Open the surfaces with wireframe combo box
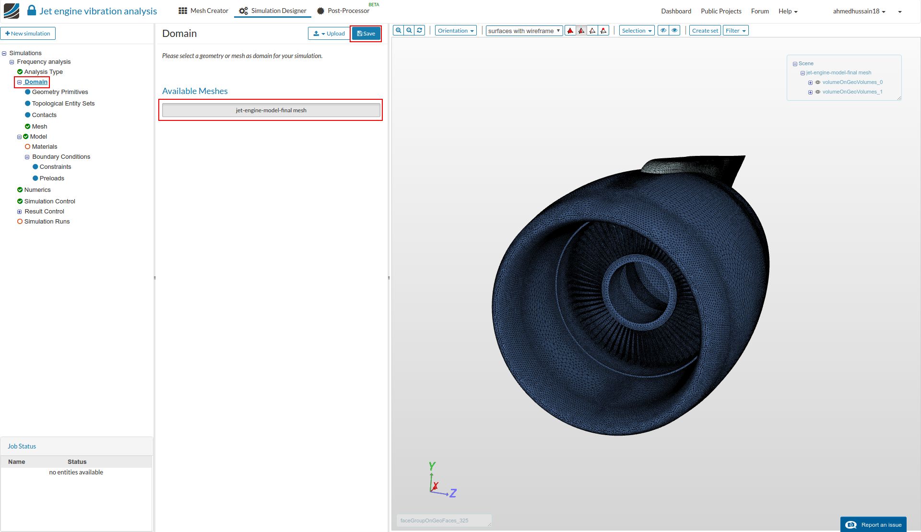The height and width of the screenshot is (532, 921). click(524, 31)
